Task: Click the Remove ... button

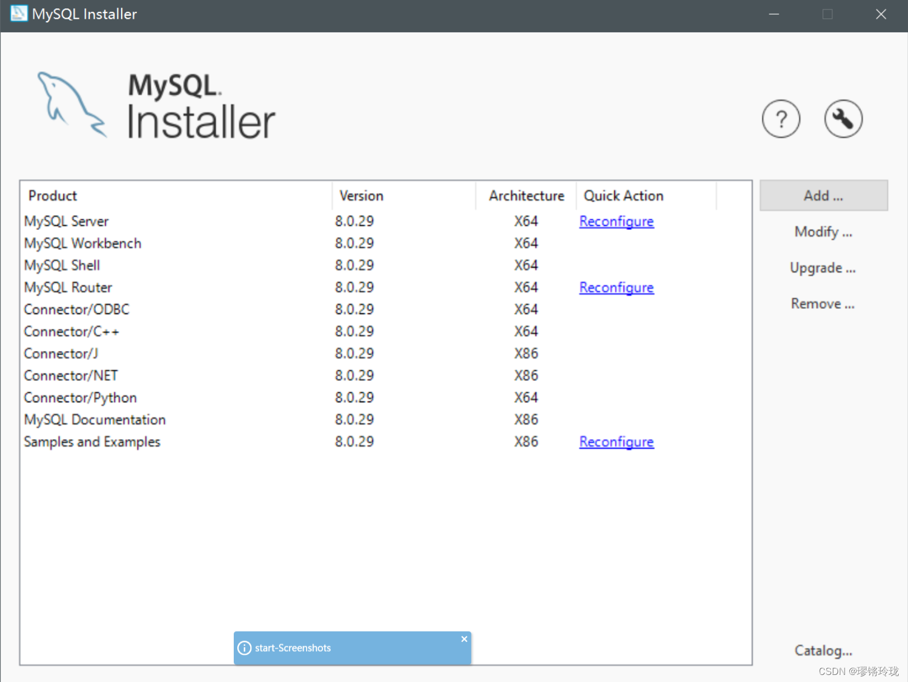Action: pos(823,304)
